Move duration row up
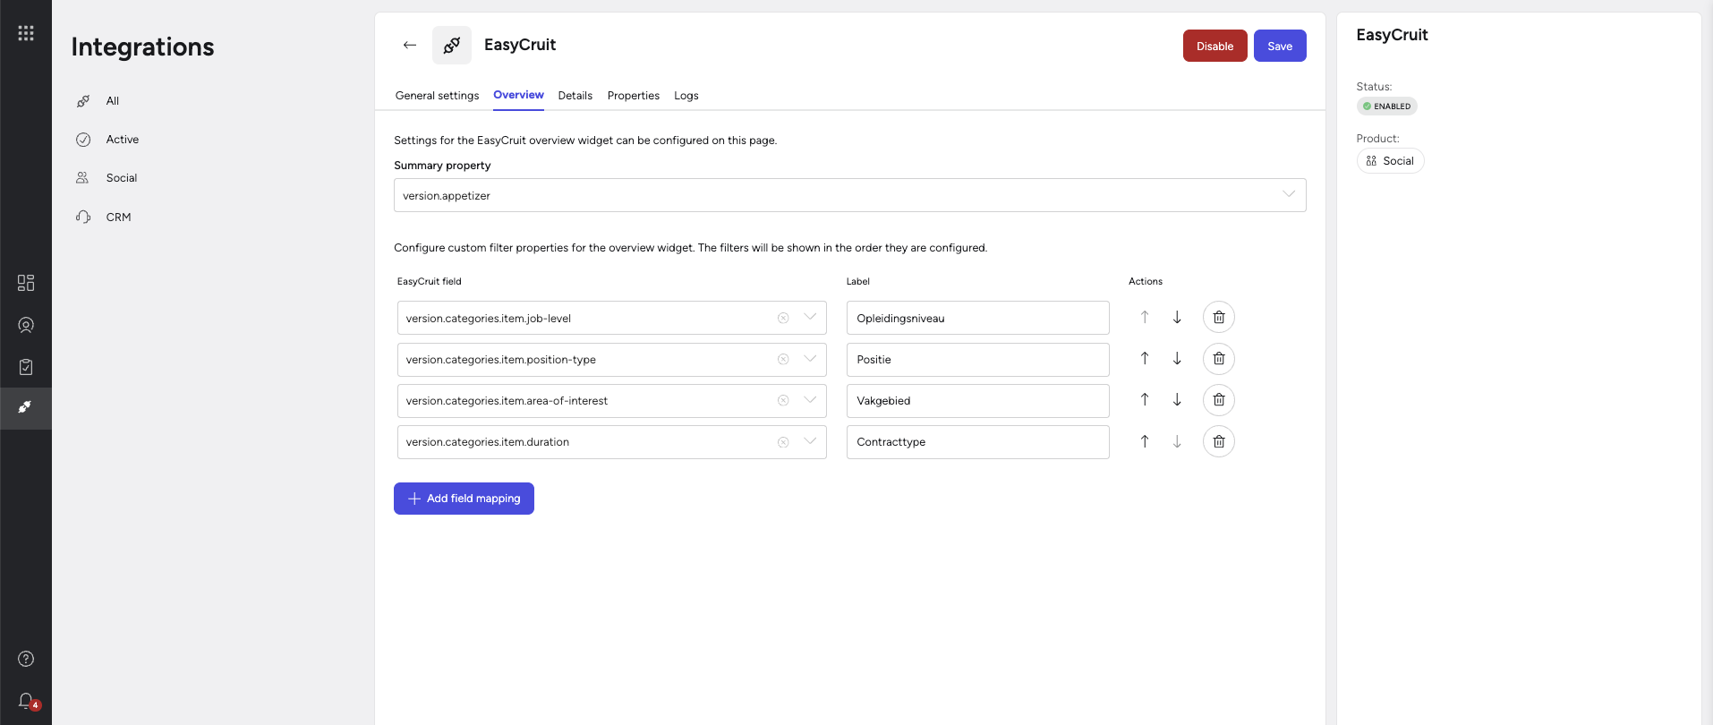Viewport: 1713px width, 725px height. click(1145, 441)
